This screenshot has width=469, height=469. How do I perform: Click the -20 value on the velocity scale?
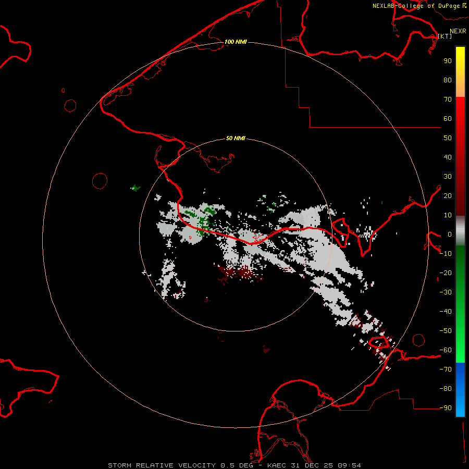click(446, 273)
